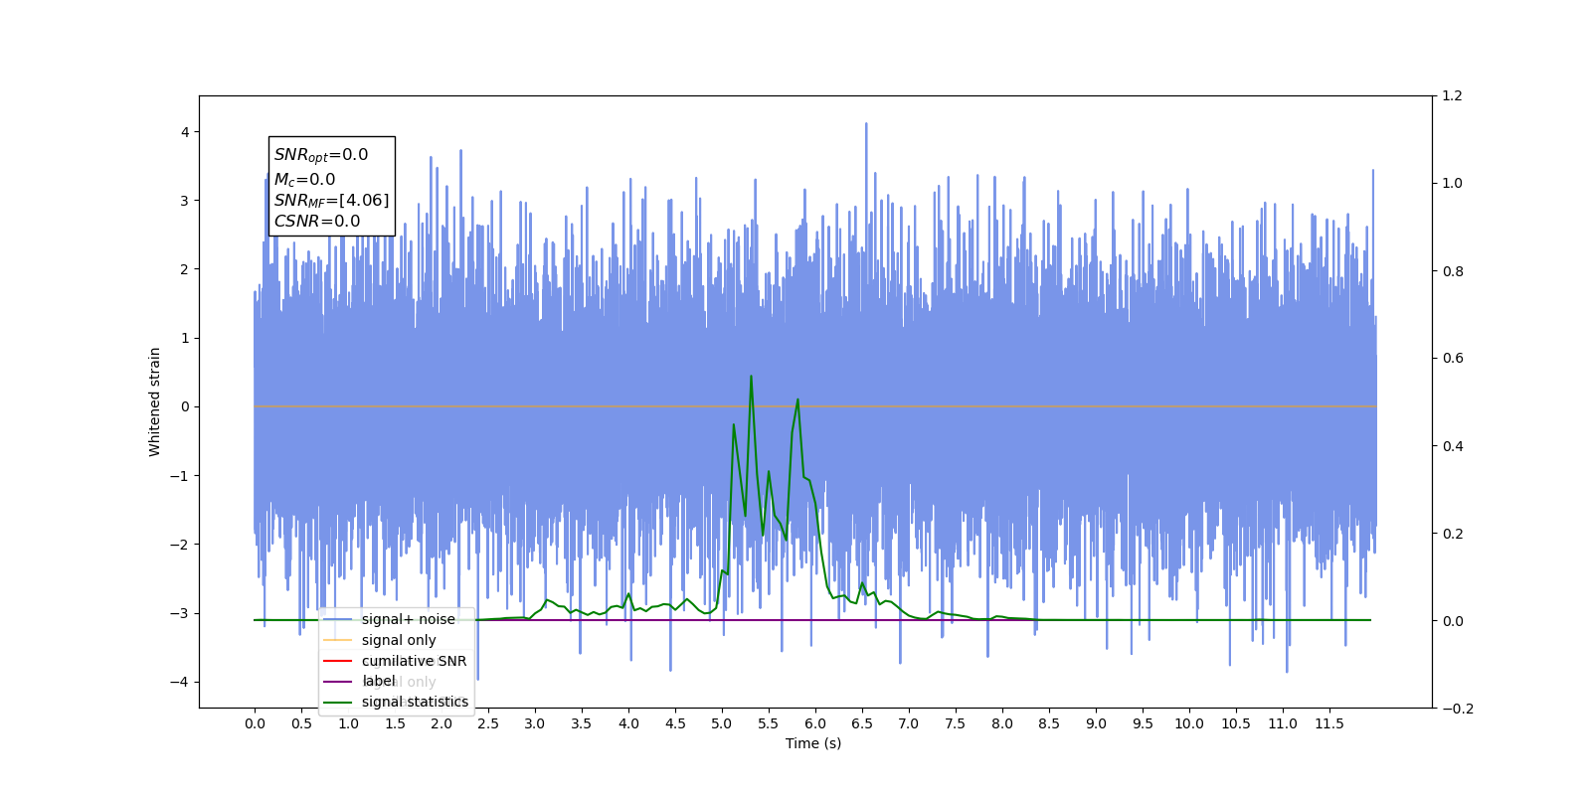Screen dimensions: 1591x795
Task: Click x-axis tick label 10.0
Action: click(x=1189, y=723)
